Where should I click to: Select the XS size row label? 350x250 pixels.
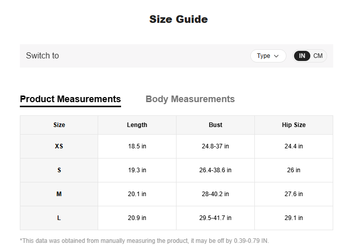click(x=59, y=146)
